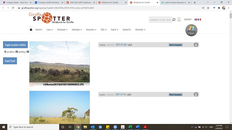Viewport: 232px width, 130px height.
Task: Click the icon right of 2017-01-06 encounter row
Action: click(196, 45)
